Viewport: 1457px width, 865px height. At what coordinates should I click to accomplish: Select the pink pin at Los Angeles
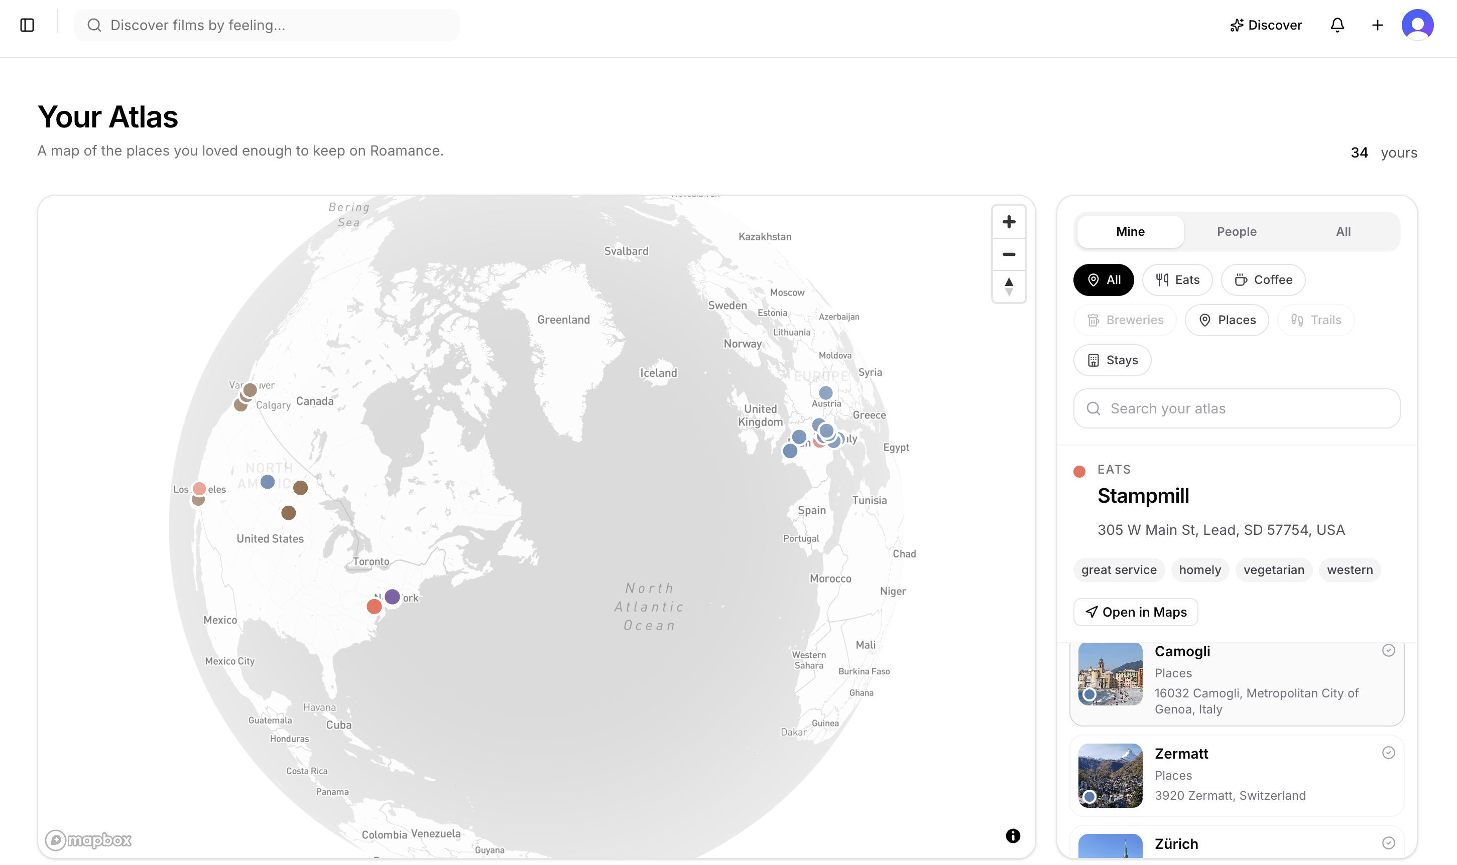(x=199, y=489)
